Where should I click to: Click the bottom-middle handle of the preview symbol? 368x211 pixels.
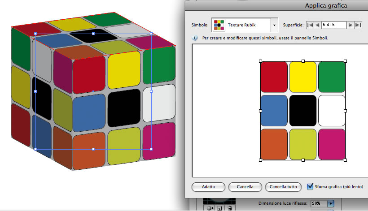coord(303,160)
